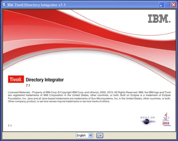This screenshot has width=178, height=141.
Task: Close the Tivoli Directory Integrator installer window
Action: tap(173, 5)
